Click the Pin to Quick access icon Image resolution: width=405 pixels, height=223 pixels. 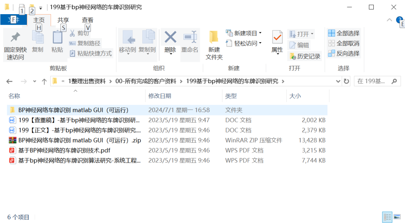tap(15, 37)
